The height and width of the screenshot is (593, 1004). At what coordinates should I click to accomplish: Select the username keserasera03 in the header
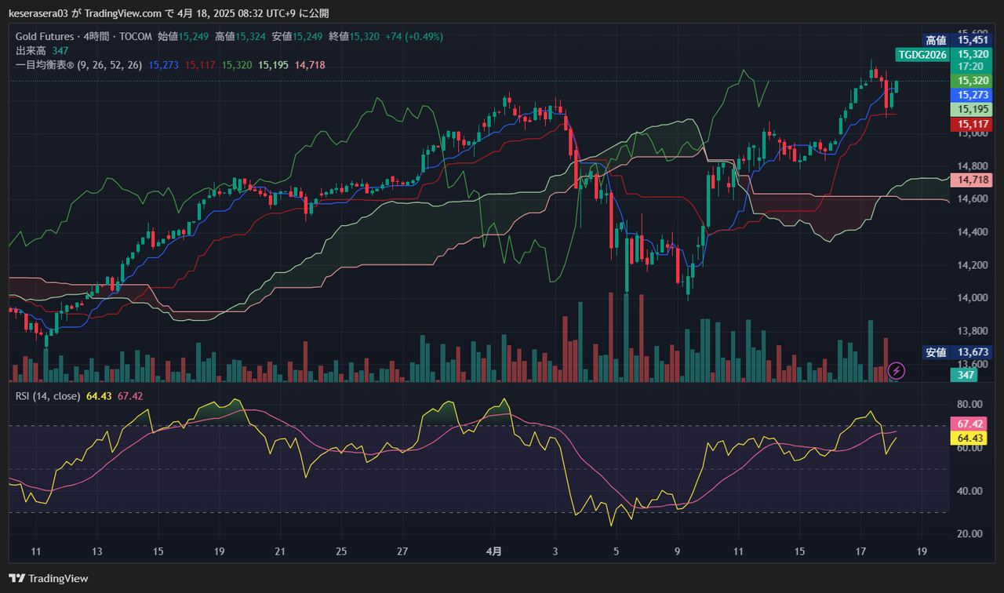pyautogui.click(x=40, y=13)
